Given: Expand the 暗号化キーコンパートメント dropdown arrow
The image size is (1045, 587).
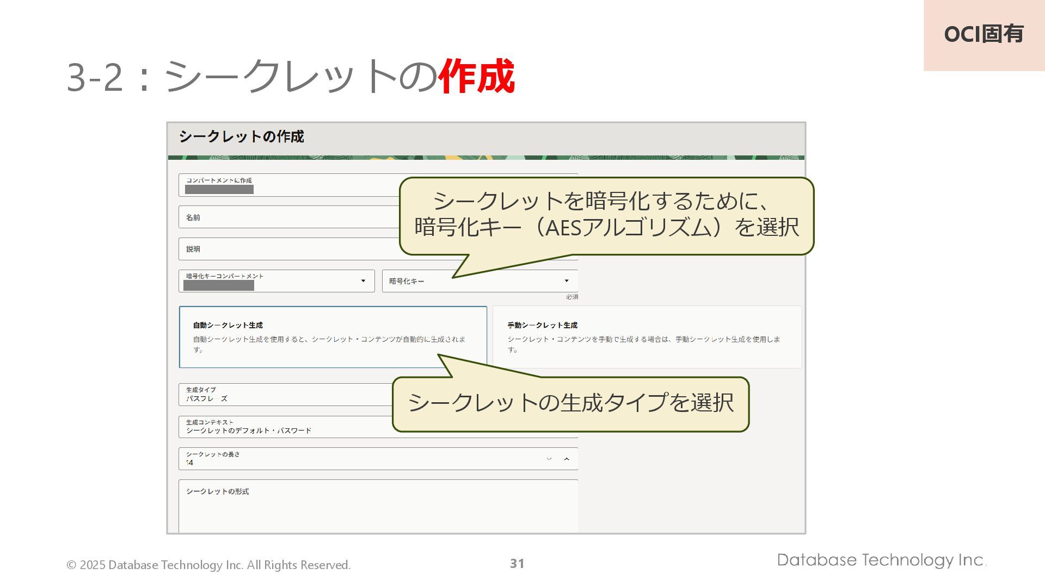Looking at the screenshot, I should point(363,281).
